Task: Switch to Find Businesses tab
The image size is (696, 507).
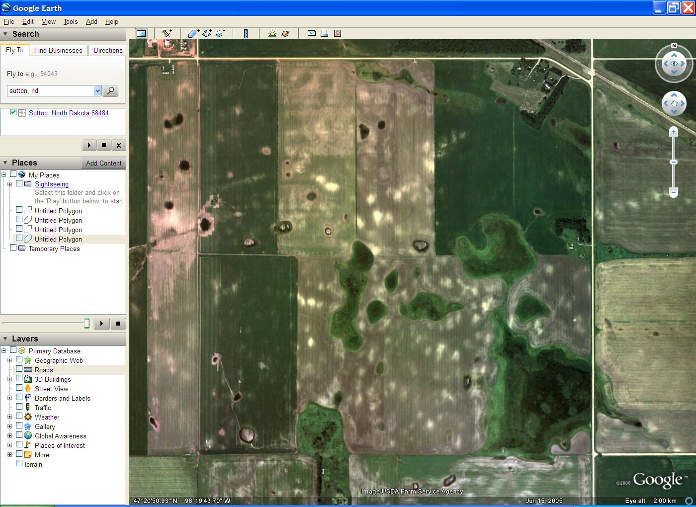Action: click(58, 50)
